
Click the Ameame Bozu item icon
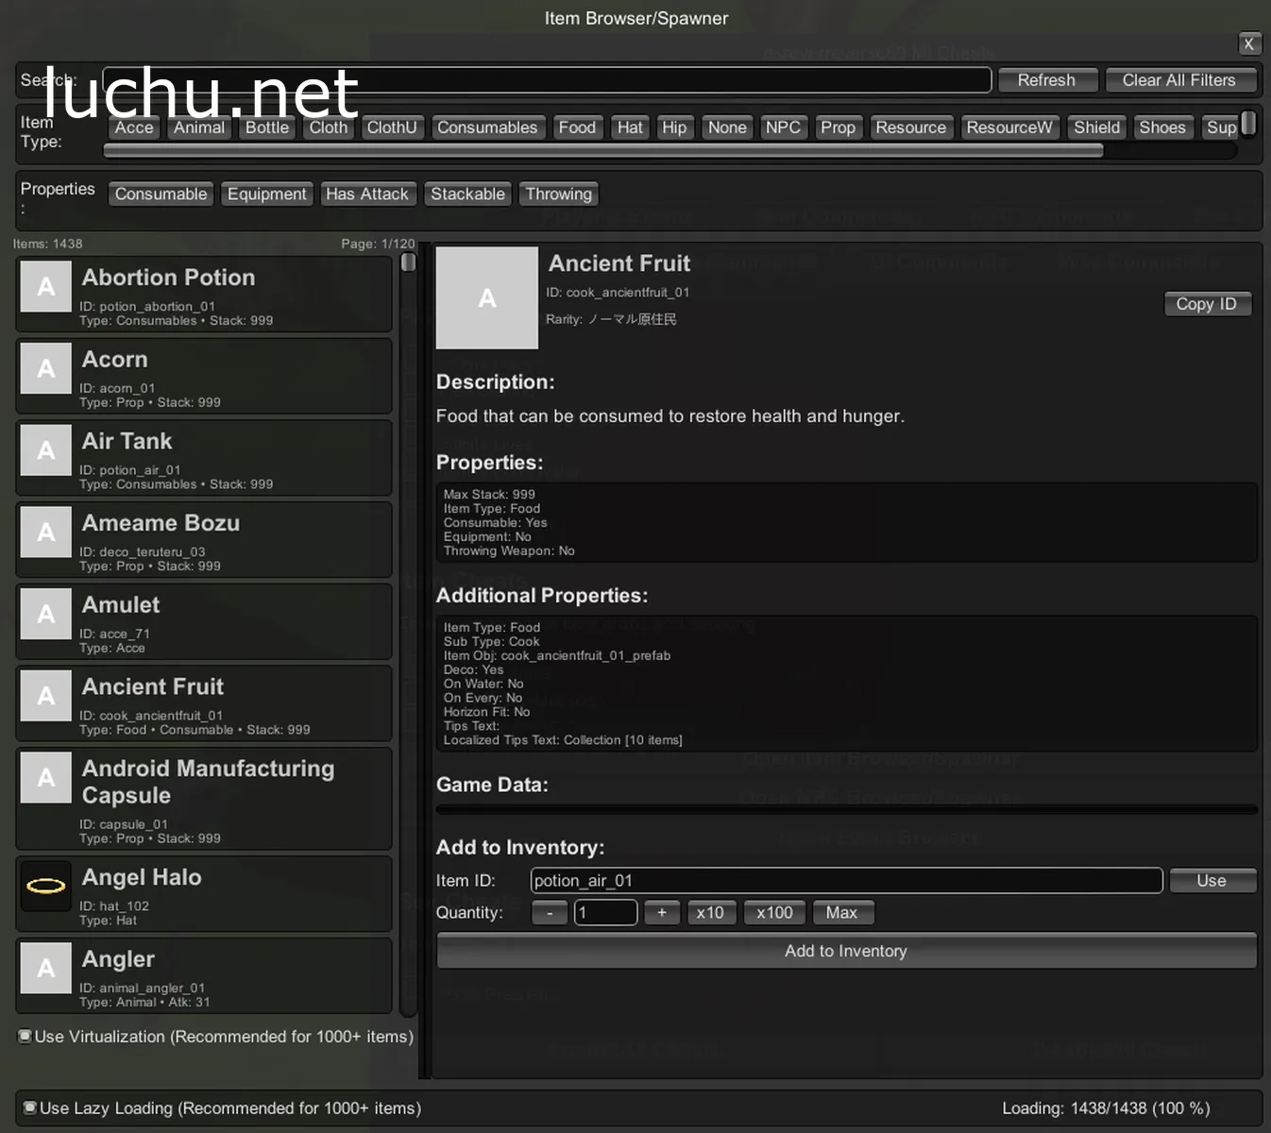(x=46, y=533)
